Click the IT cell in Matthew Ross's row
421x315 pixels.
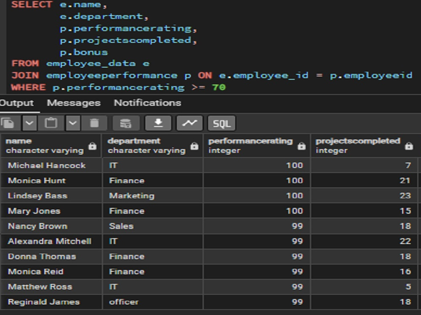153,287
